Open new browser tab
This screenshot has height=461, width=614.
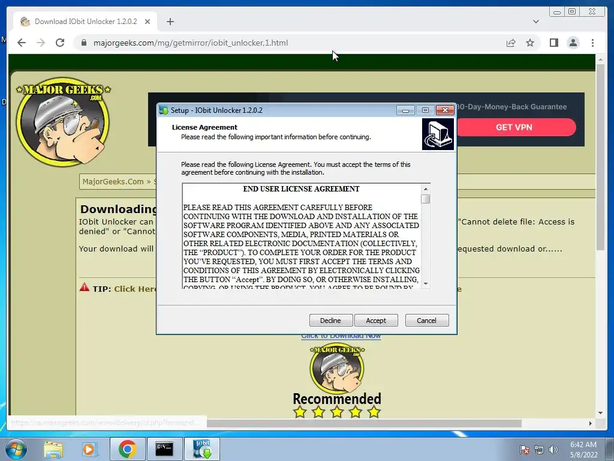170,22
